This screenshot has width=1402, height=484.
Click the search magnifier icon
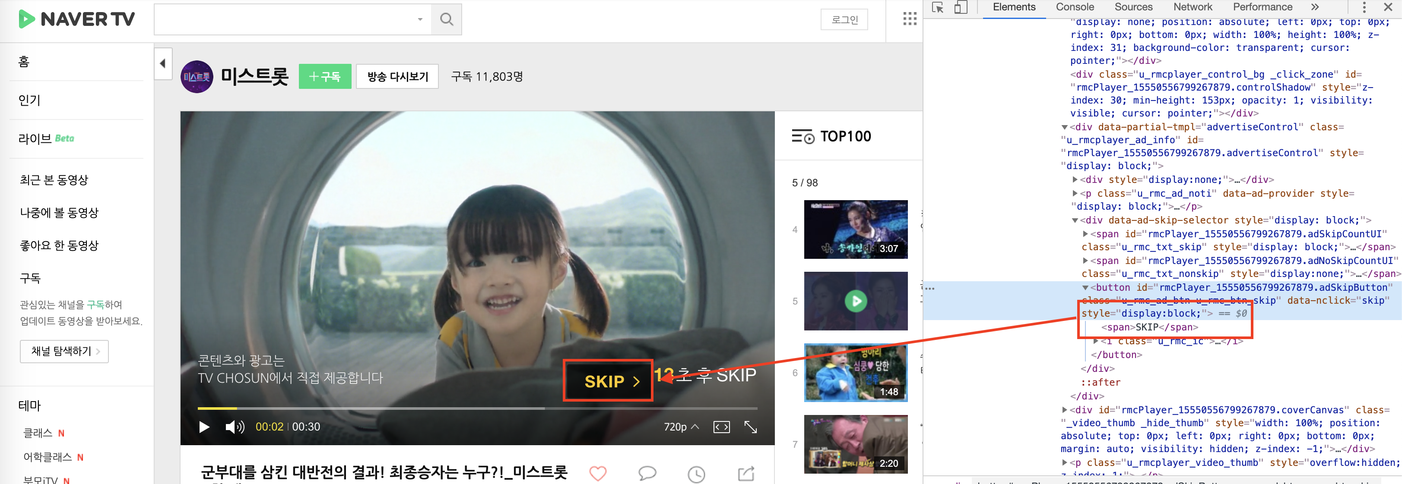[x=446, y=19]
